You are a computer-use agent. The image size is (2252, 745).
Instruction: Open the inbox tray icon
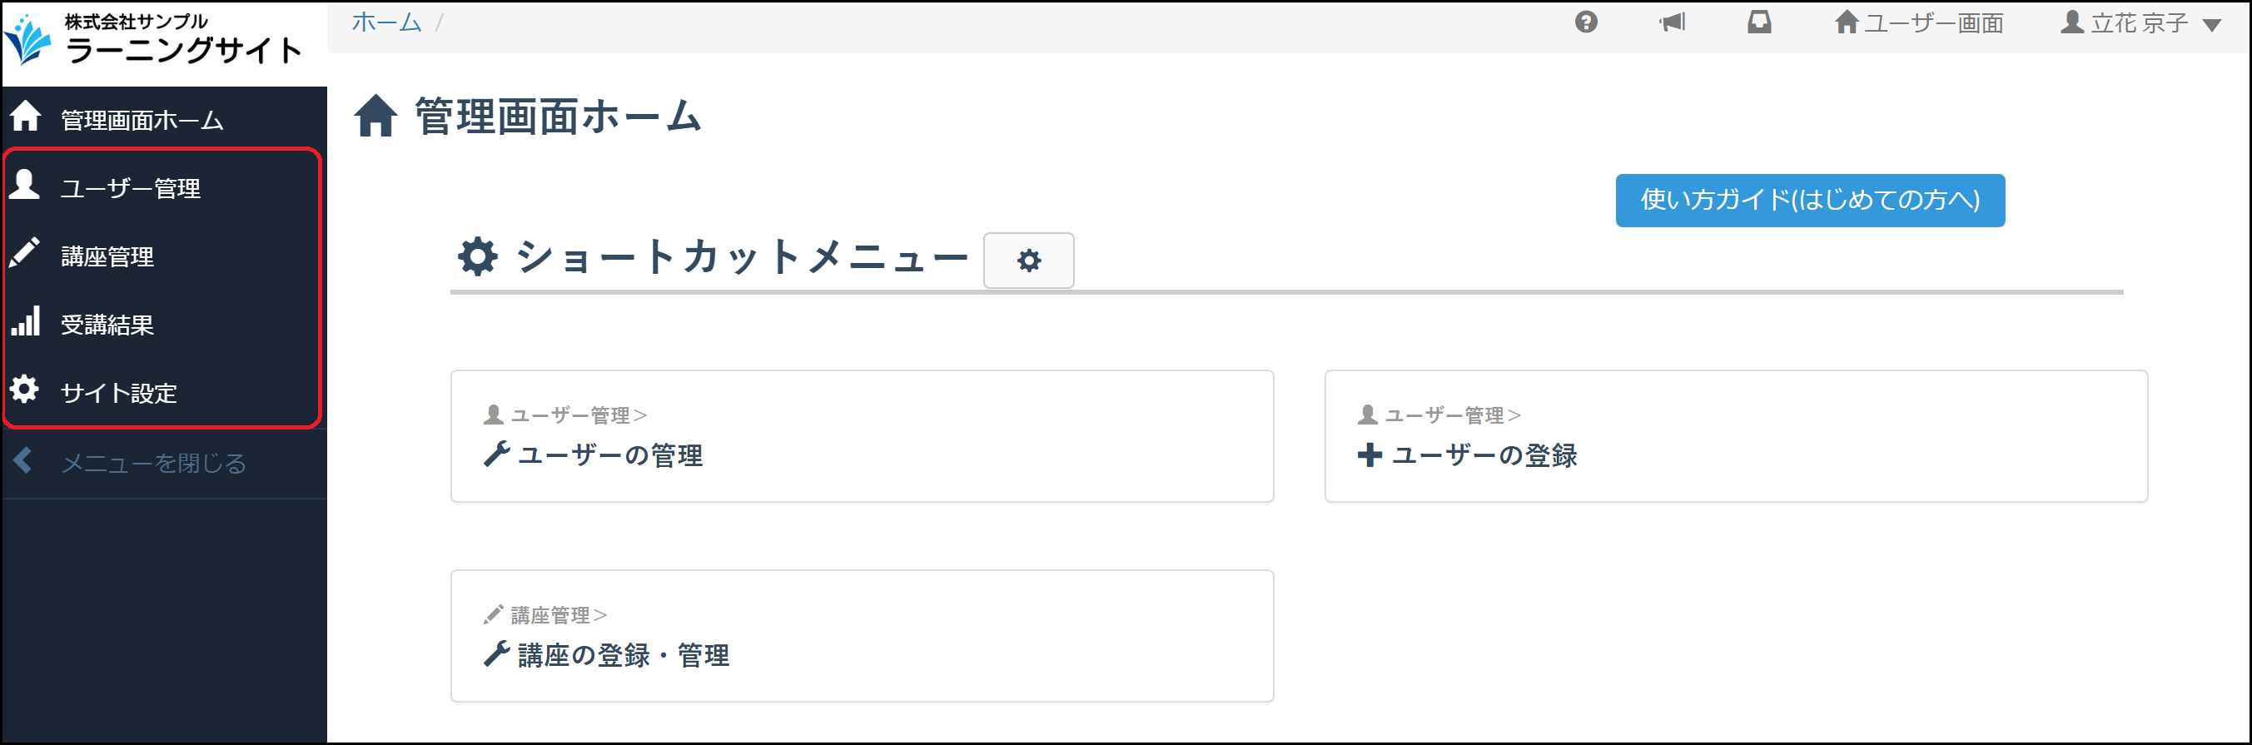tap(1759, 22)
